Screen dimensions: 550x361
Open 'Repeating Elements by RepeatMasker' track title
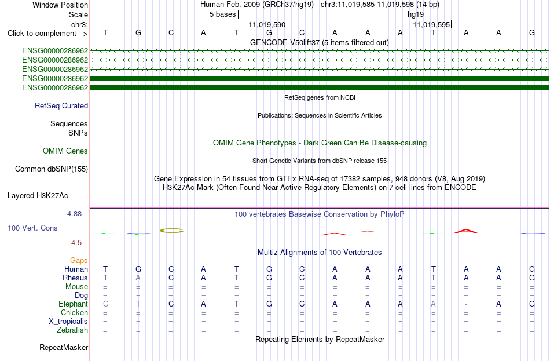point(320,339)
